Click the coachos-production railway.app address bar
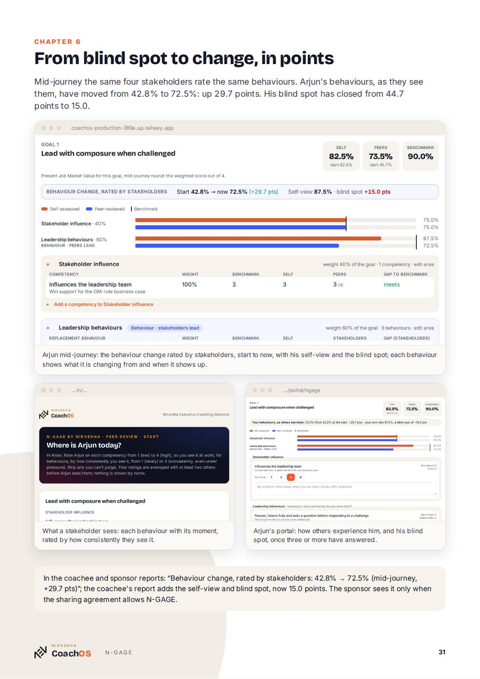This screenshot has width=480, height=679. point(123,128)
